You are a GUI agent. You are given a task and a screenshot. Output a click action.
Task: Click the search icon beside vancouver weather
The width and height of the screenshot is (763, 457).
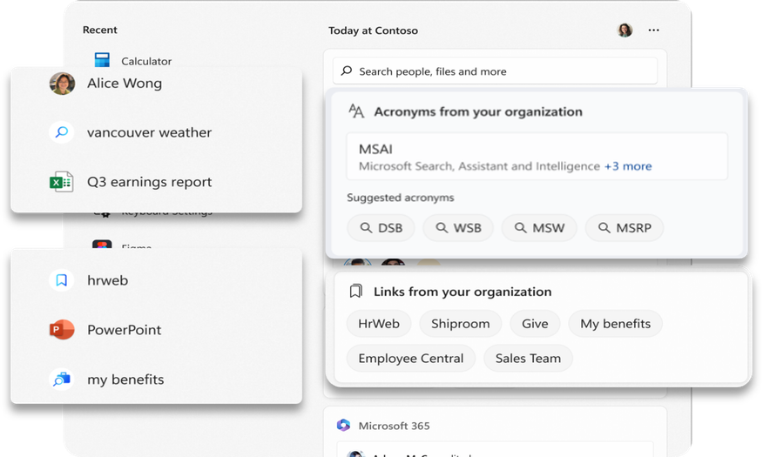[61, 132]
